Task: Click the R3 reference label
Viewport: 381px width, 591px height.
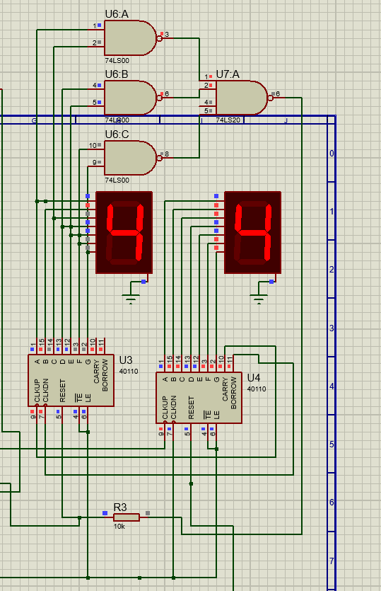Action: 120,507
